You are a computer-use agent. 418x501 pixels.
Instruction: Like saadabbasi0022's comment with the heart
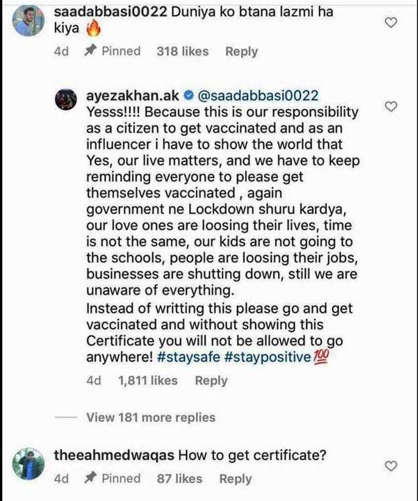click(390, 23)
